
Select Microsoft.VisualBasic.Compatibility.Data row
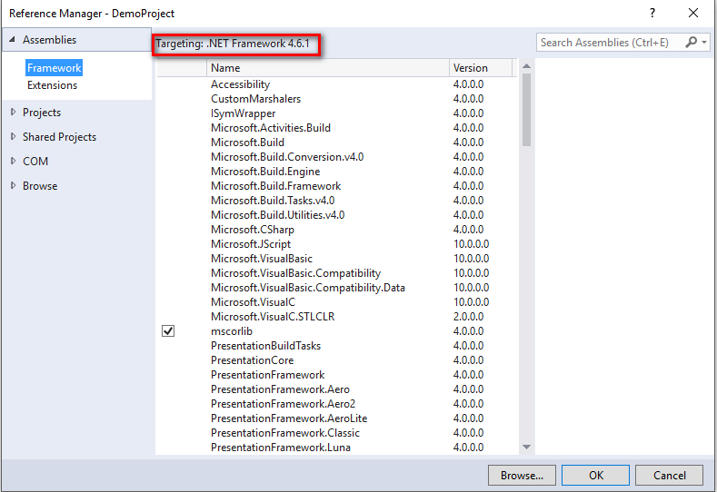(x=337, y=288)
